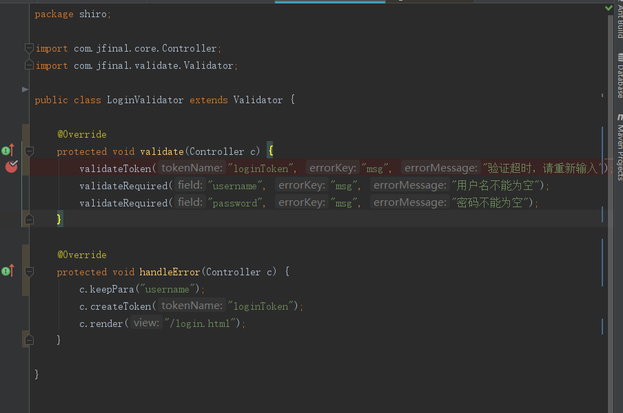Click the validateToken method call

pyautogui.click(x=116, y=169)
